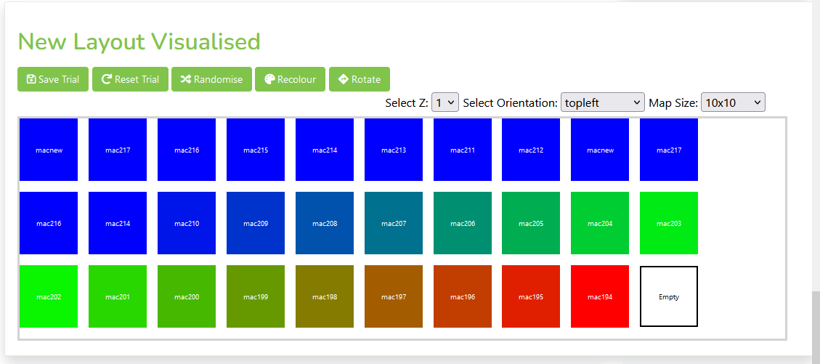Viewport: 820px width, 364px height.
Task: Select the orange-red mac196 tile
Action: click(x=462, y=296)
